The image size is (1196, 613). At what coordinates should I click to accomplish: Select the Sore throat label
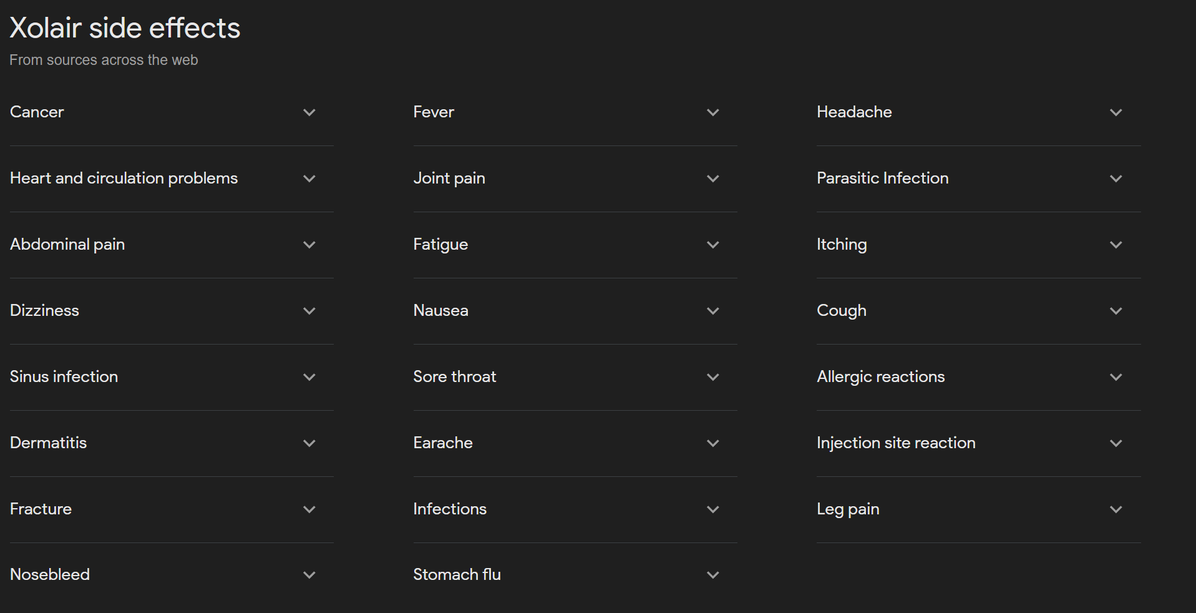(x=454, y=377)
